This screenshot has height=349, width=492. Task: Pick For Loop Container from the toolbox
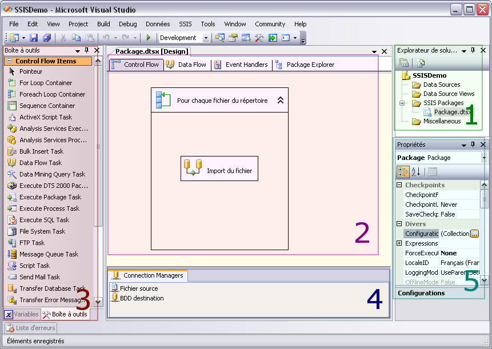46,83
